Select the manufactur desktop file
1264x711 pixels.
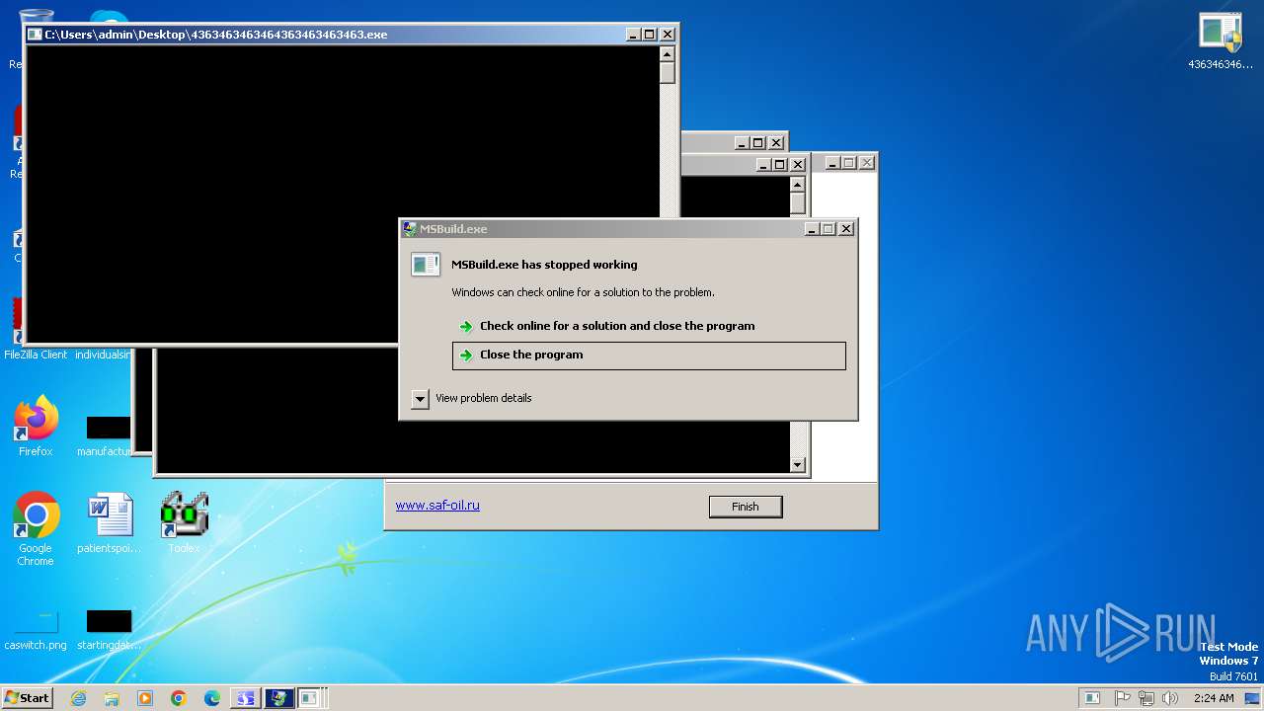pos(105,435)
